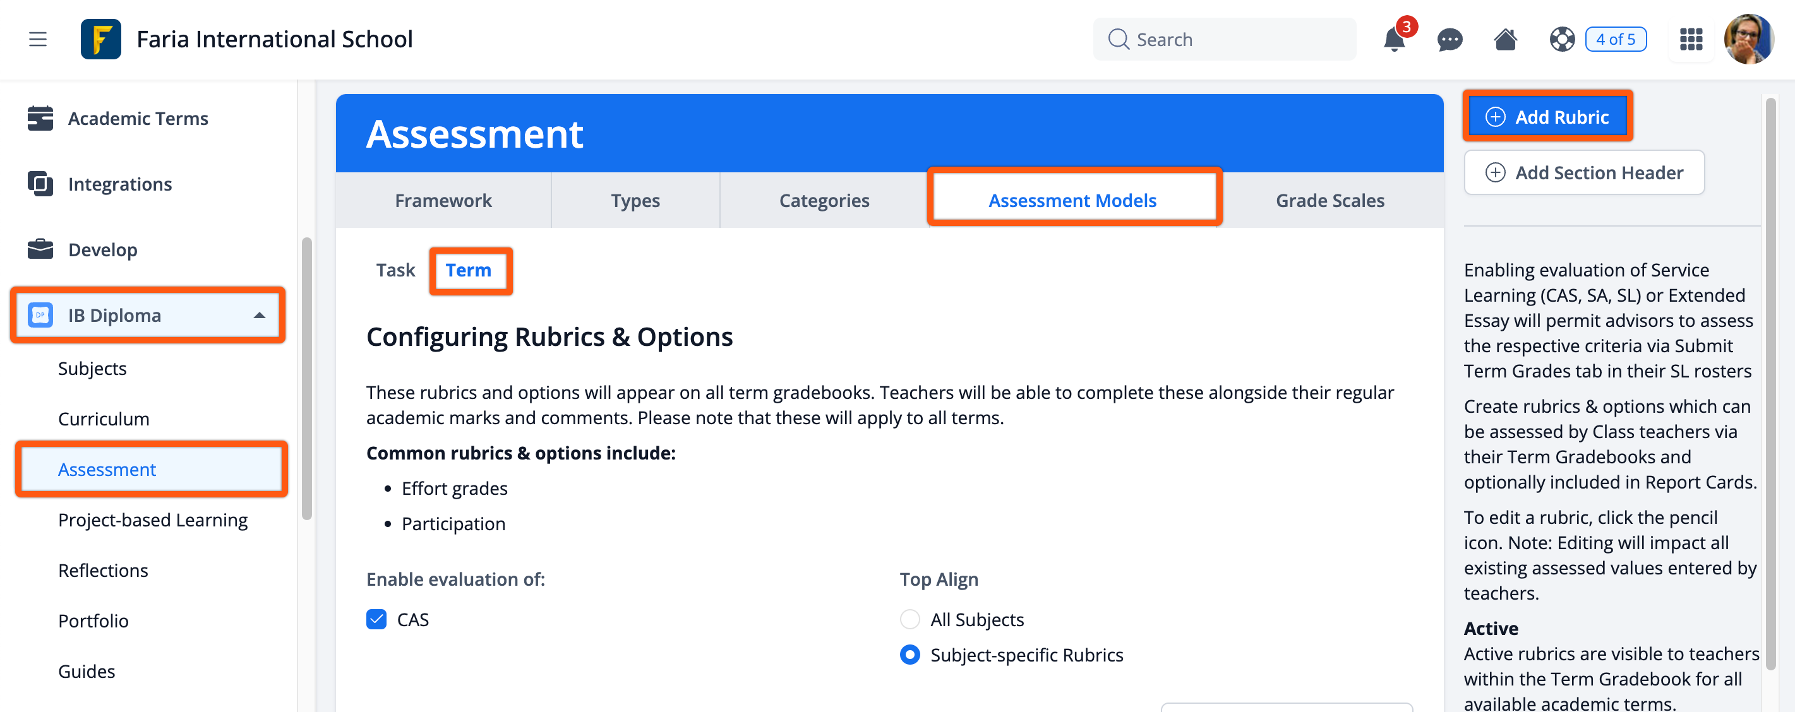Click the Add Section Header button

click(x=1584, y=173)
